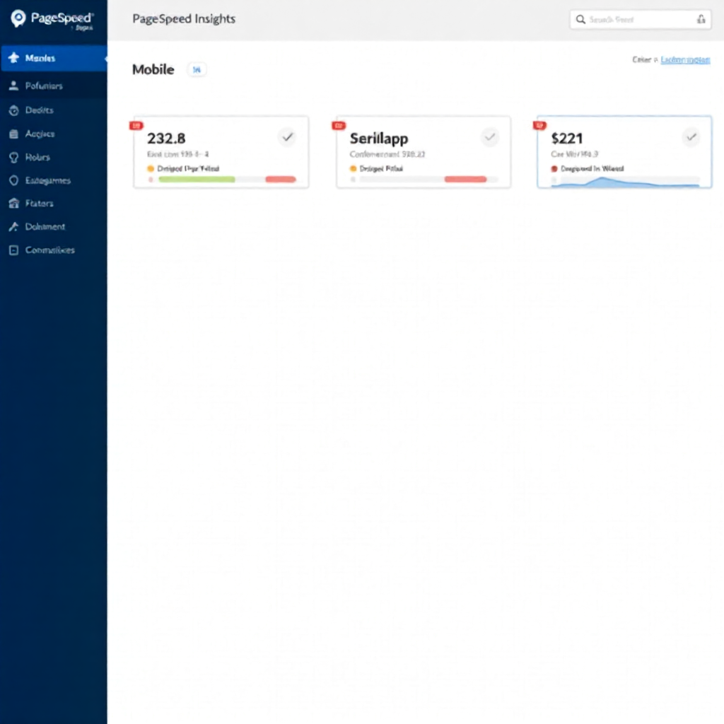Image resolution: width=724 pixels, height=724 pixels.
Task: Click the icon at search field's right end
Action: pos(701,19)
